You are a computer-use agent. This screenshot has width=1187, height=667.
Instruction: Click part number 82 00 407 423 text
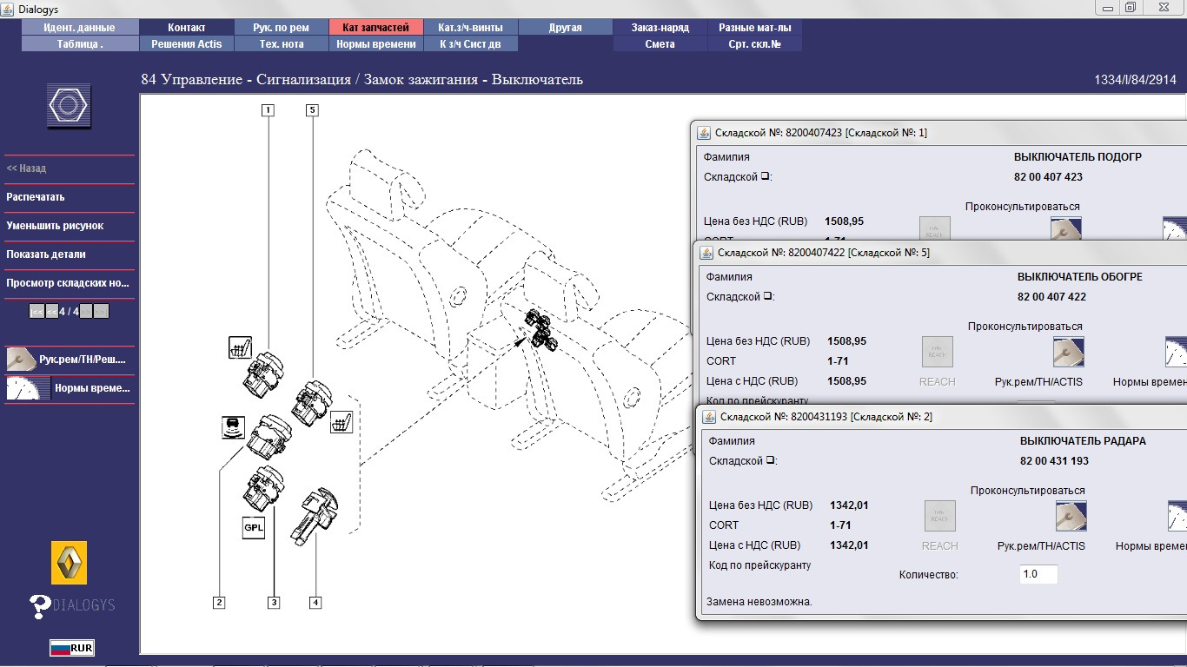pos(1048,177)
